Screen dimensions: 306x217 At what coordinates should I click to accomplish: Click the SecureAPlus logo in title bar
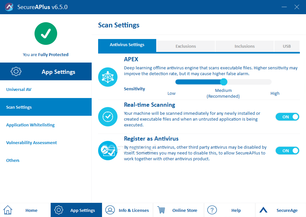coord(9,7)
